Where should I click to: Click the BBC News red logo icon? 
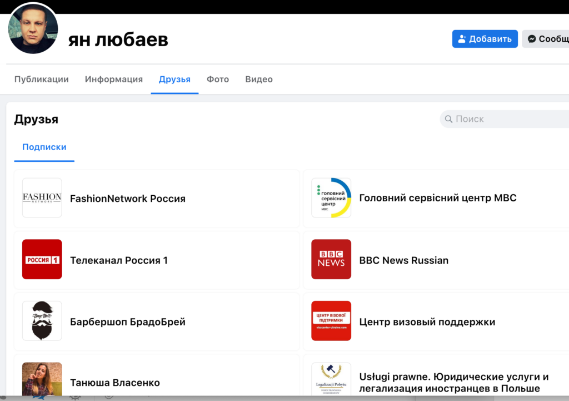coord(331,260)
